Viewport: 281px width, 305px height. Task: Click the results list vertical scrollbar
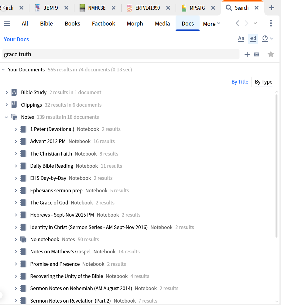point(276,166)
